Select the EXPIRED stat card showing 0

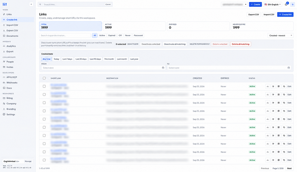(x=198, y=26)
